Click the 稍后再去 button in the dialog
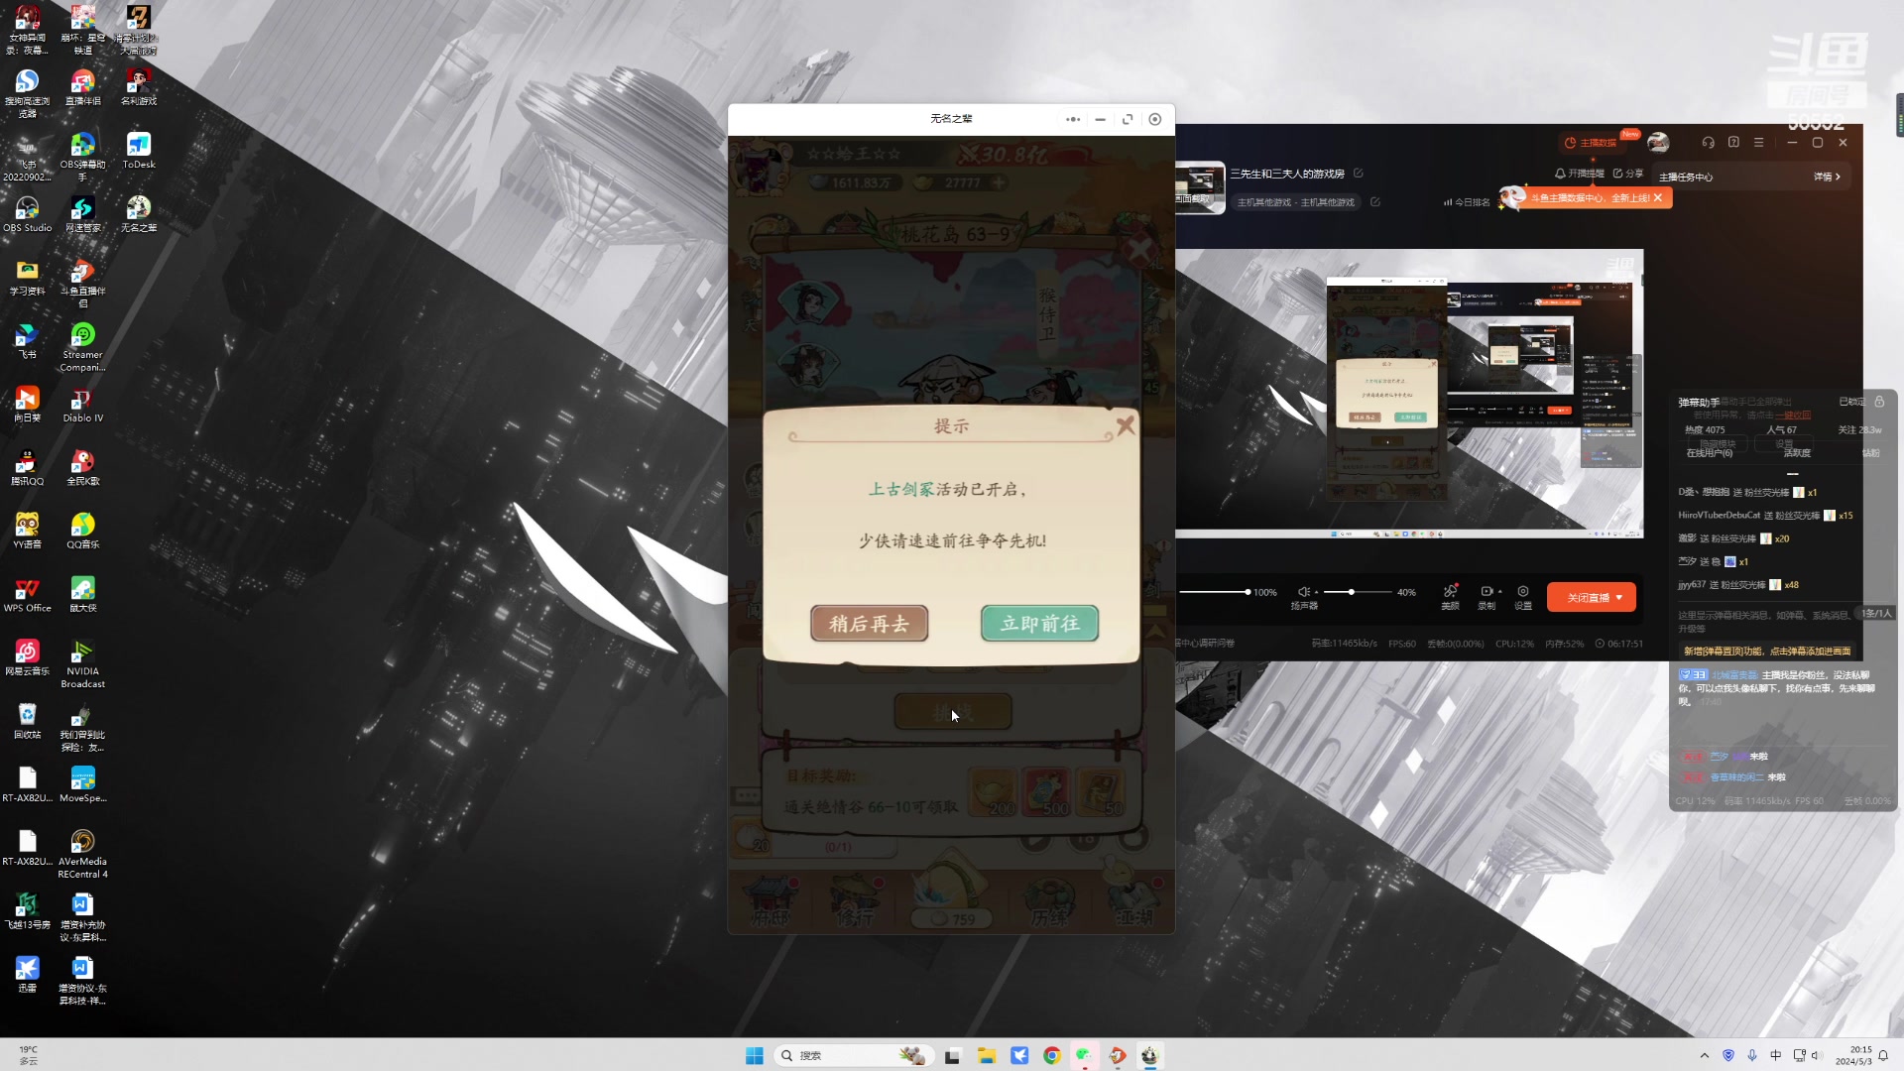Screen dimensions: 1904x1071 coord(869,624)
